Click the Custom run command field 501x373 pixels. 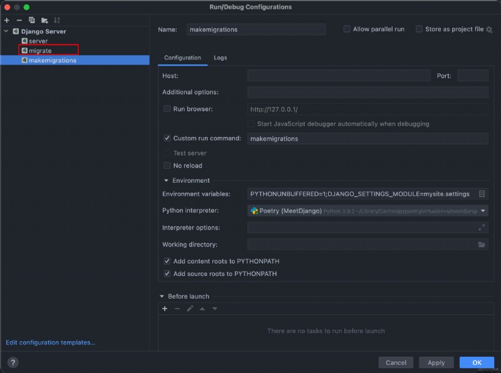click(368, 138)
